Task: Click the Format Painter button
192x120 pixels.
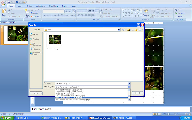Action: 15,16
